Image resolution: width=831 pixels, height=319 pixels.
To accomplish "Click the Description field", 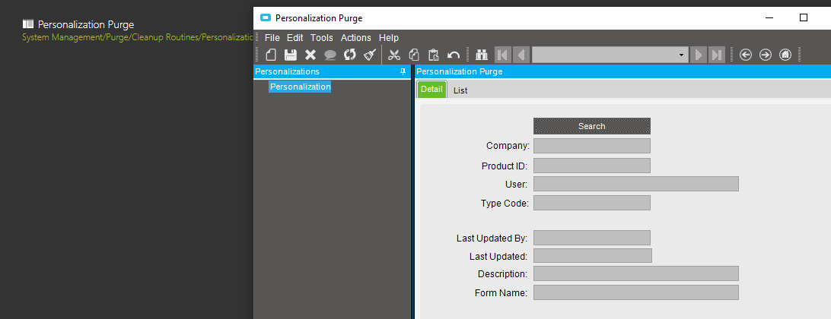I will (x=636, y=273).
